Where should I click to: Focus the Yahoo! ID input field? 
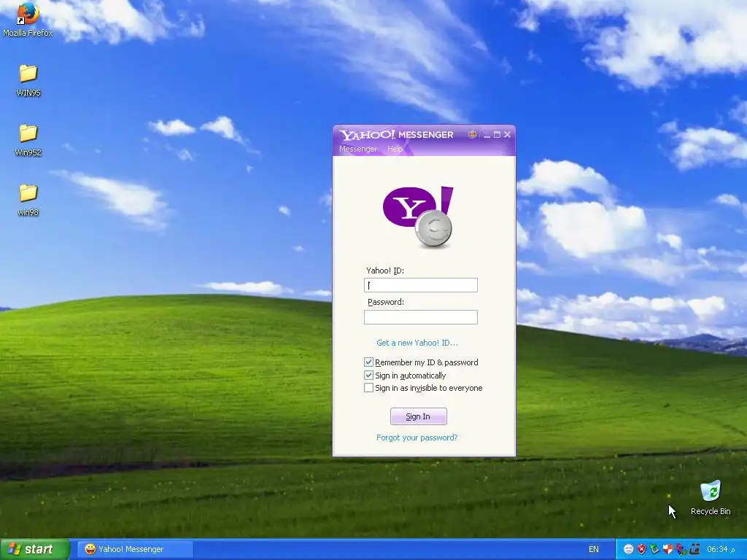pyautogui.click(x=421, y=285)
